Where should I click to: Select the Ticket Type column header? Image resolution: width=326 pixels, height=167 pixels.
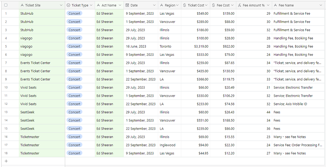click(80, 5)
